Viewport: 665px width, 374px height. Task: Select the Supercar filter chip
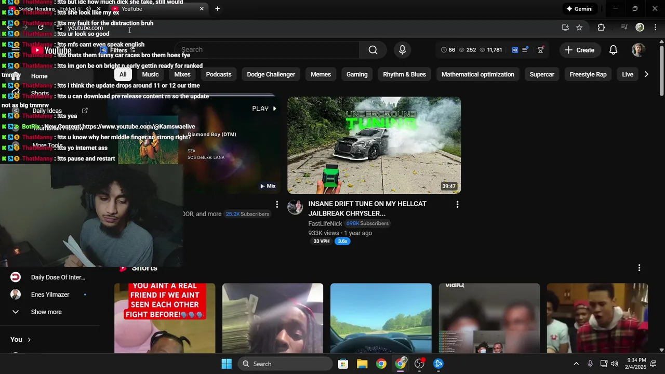tap(542, 74)
